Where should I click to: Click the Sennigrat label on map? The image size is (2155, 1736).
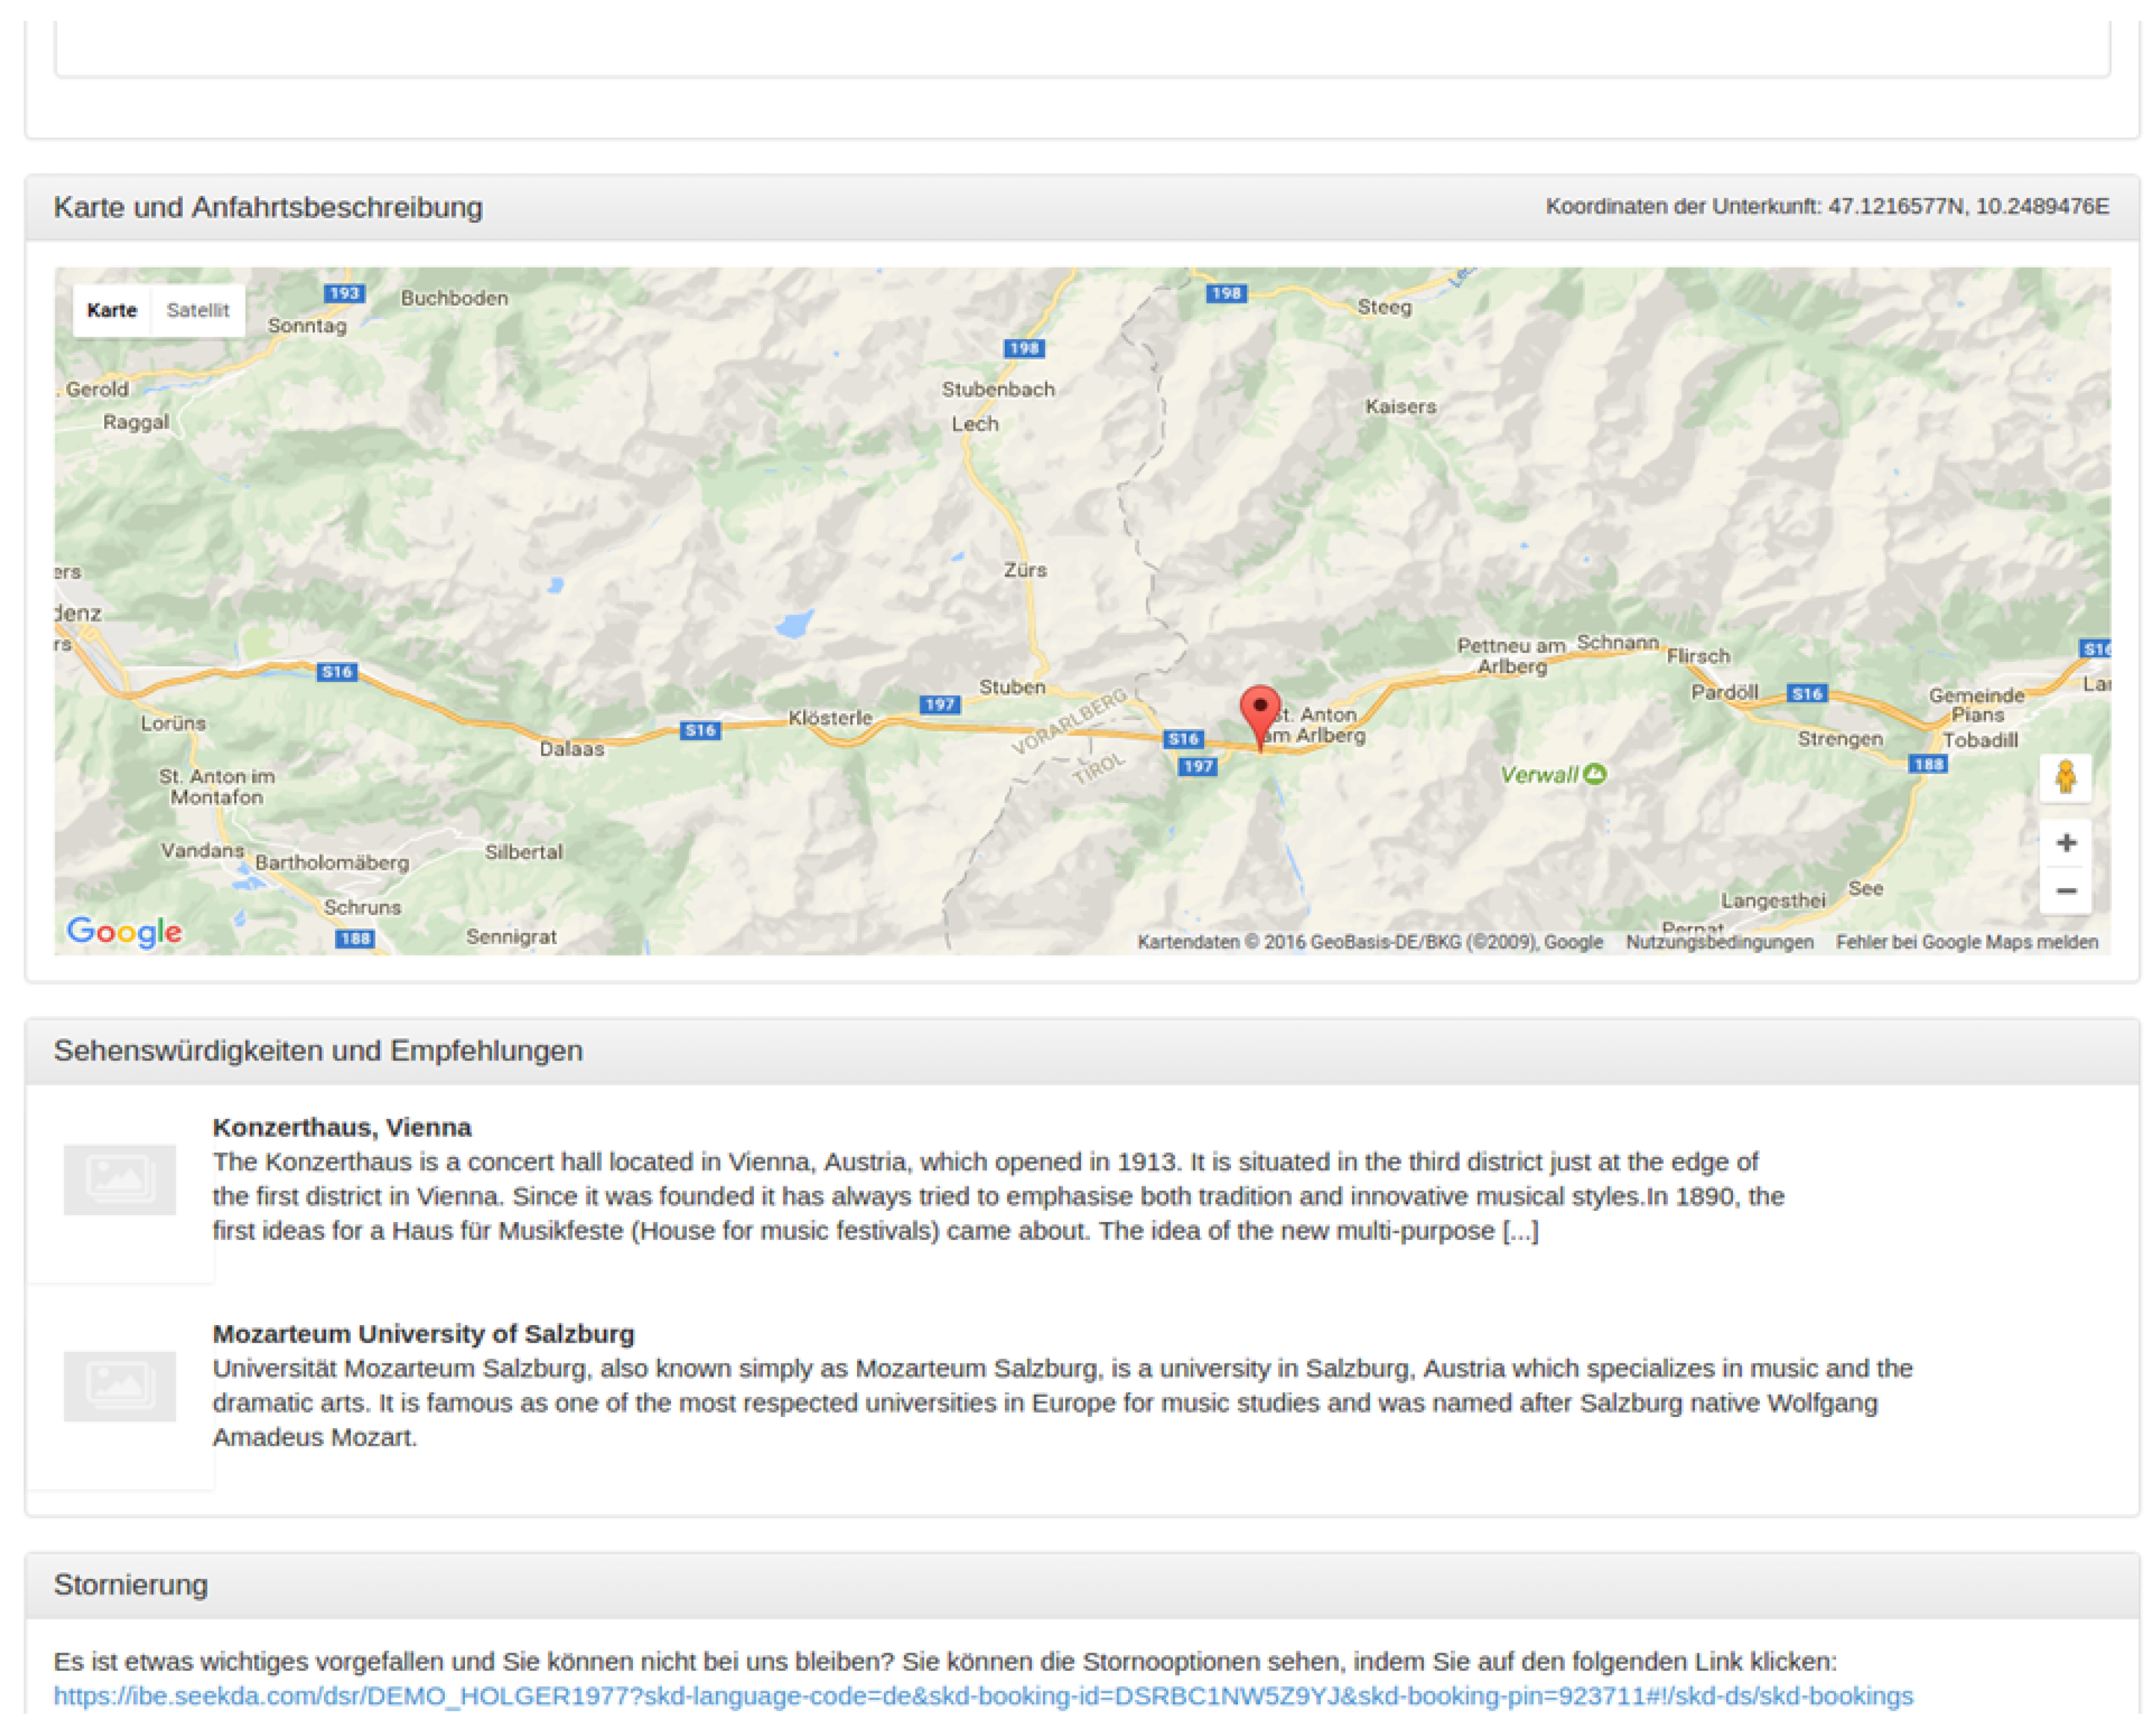tap(511, 937)
